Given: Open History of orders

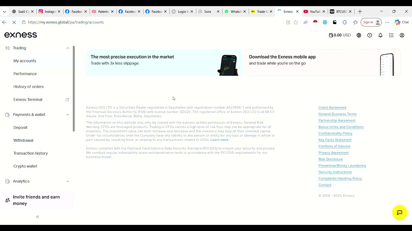Looking at the screenshot, I should pyautogui.click(x=29, y=87).
